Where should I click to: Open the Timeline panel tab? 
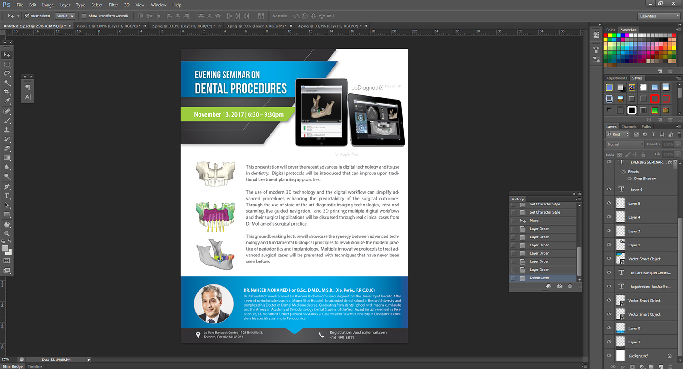pyautogui.click(x=35, y=366)
